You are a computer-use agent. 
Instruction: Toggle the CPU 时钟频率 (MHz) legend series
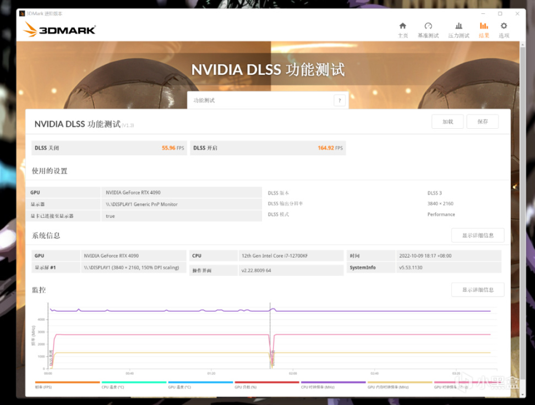334,385
